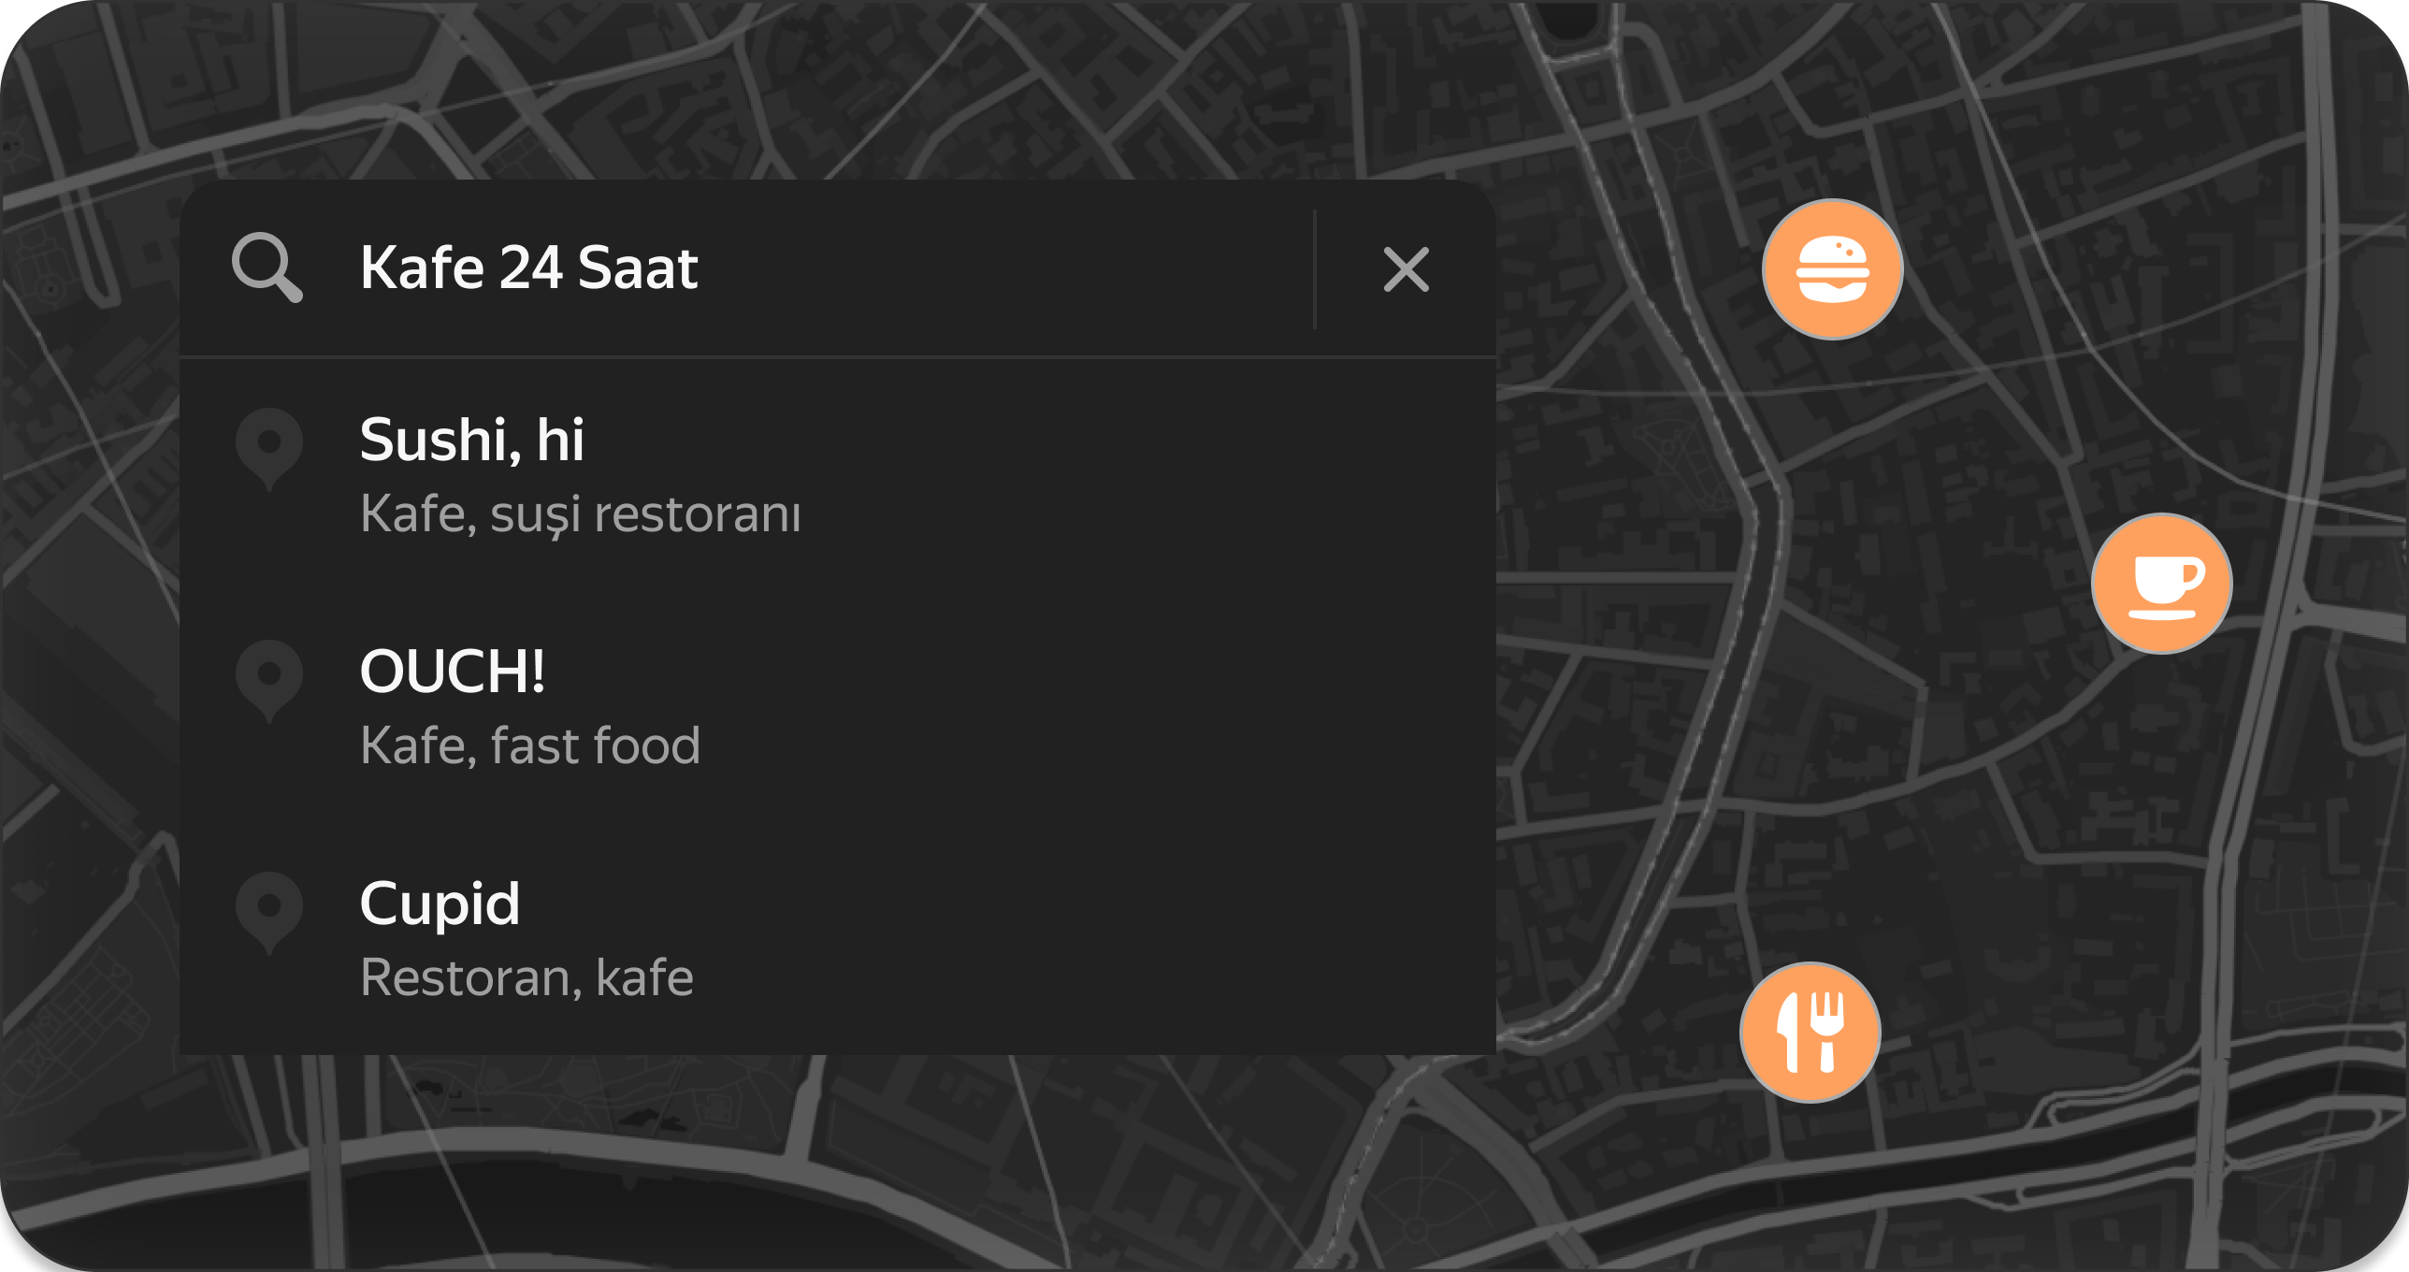Click the Kafe, suşi restoranı description
The height and width of the screenshot is (1272, 2409).
coord(580,514)
